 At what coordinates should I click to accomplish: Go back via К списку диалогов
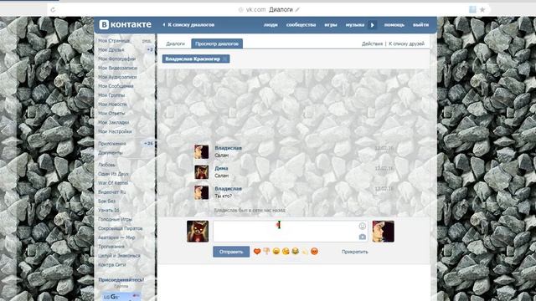pos(189,24)
